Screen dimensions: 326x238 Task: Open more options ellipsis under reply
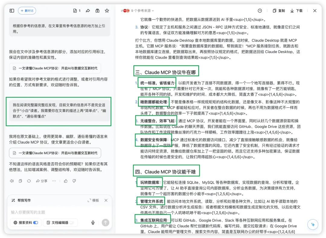pos(54,181)
